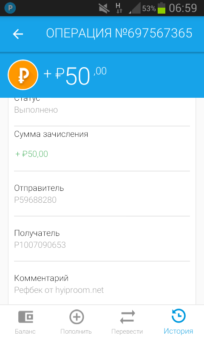Tap the green +₽50,00 credited amount
The width and height of the screenshot is (204, 340).
point(31,154)
